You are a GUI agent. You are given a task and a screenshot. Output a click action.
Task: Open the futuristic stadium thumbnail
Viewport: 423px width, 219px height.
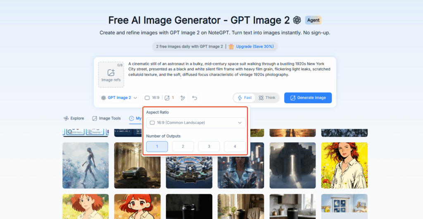coord(189,172)
